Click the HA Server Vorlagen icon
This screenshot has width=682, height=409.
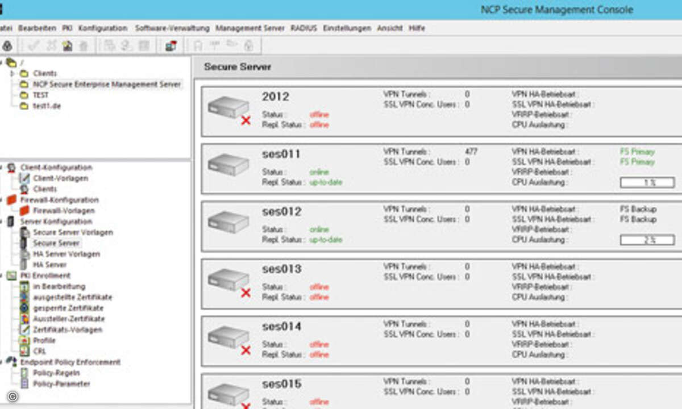23,254
